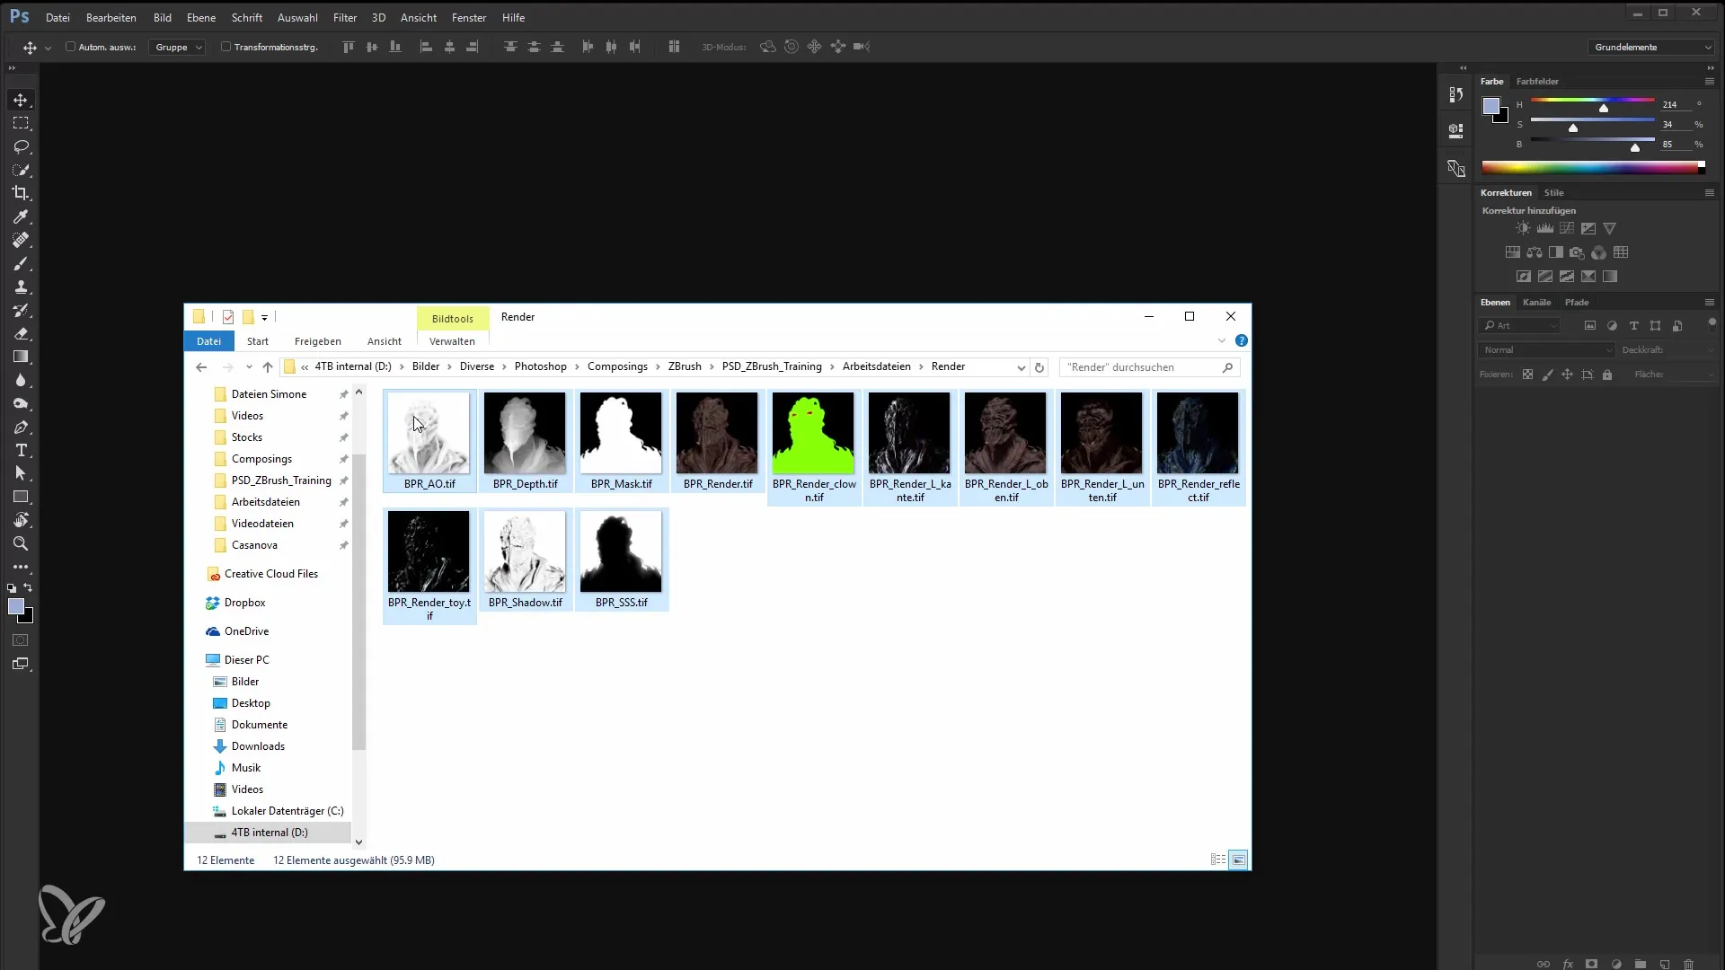
Task: Click Stile tab next to Korrekturen
Action: point(1554,192)
